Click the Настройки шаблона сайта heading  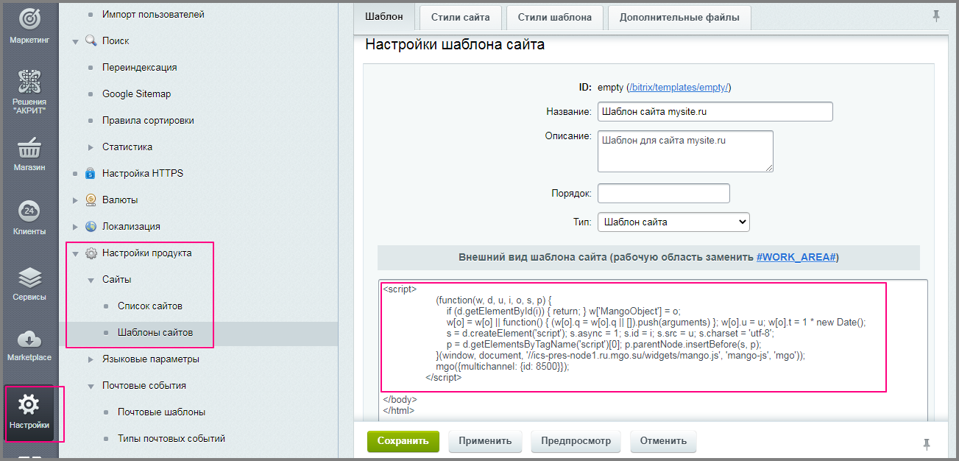tap(455, 44)
